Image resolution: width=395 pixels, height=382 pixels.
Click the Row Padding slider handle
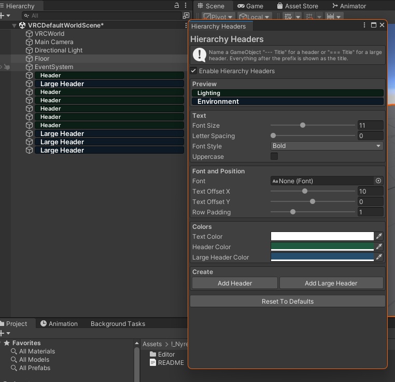[x=293, y=212]
